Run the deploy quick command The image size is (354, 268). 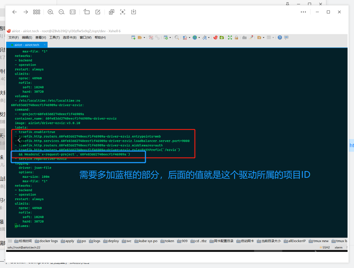(111, 241)
